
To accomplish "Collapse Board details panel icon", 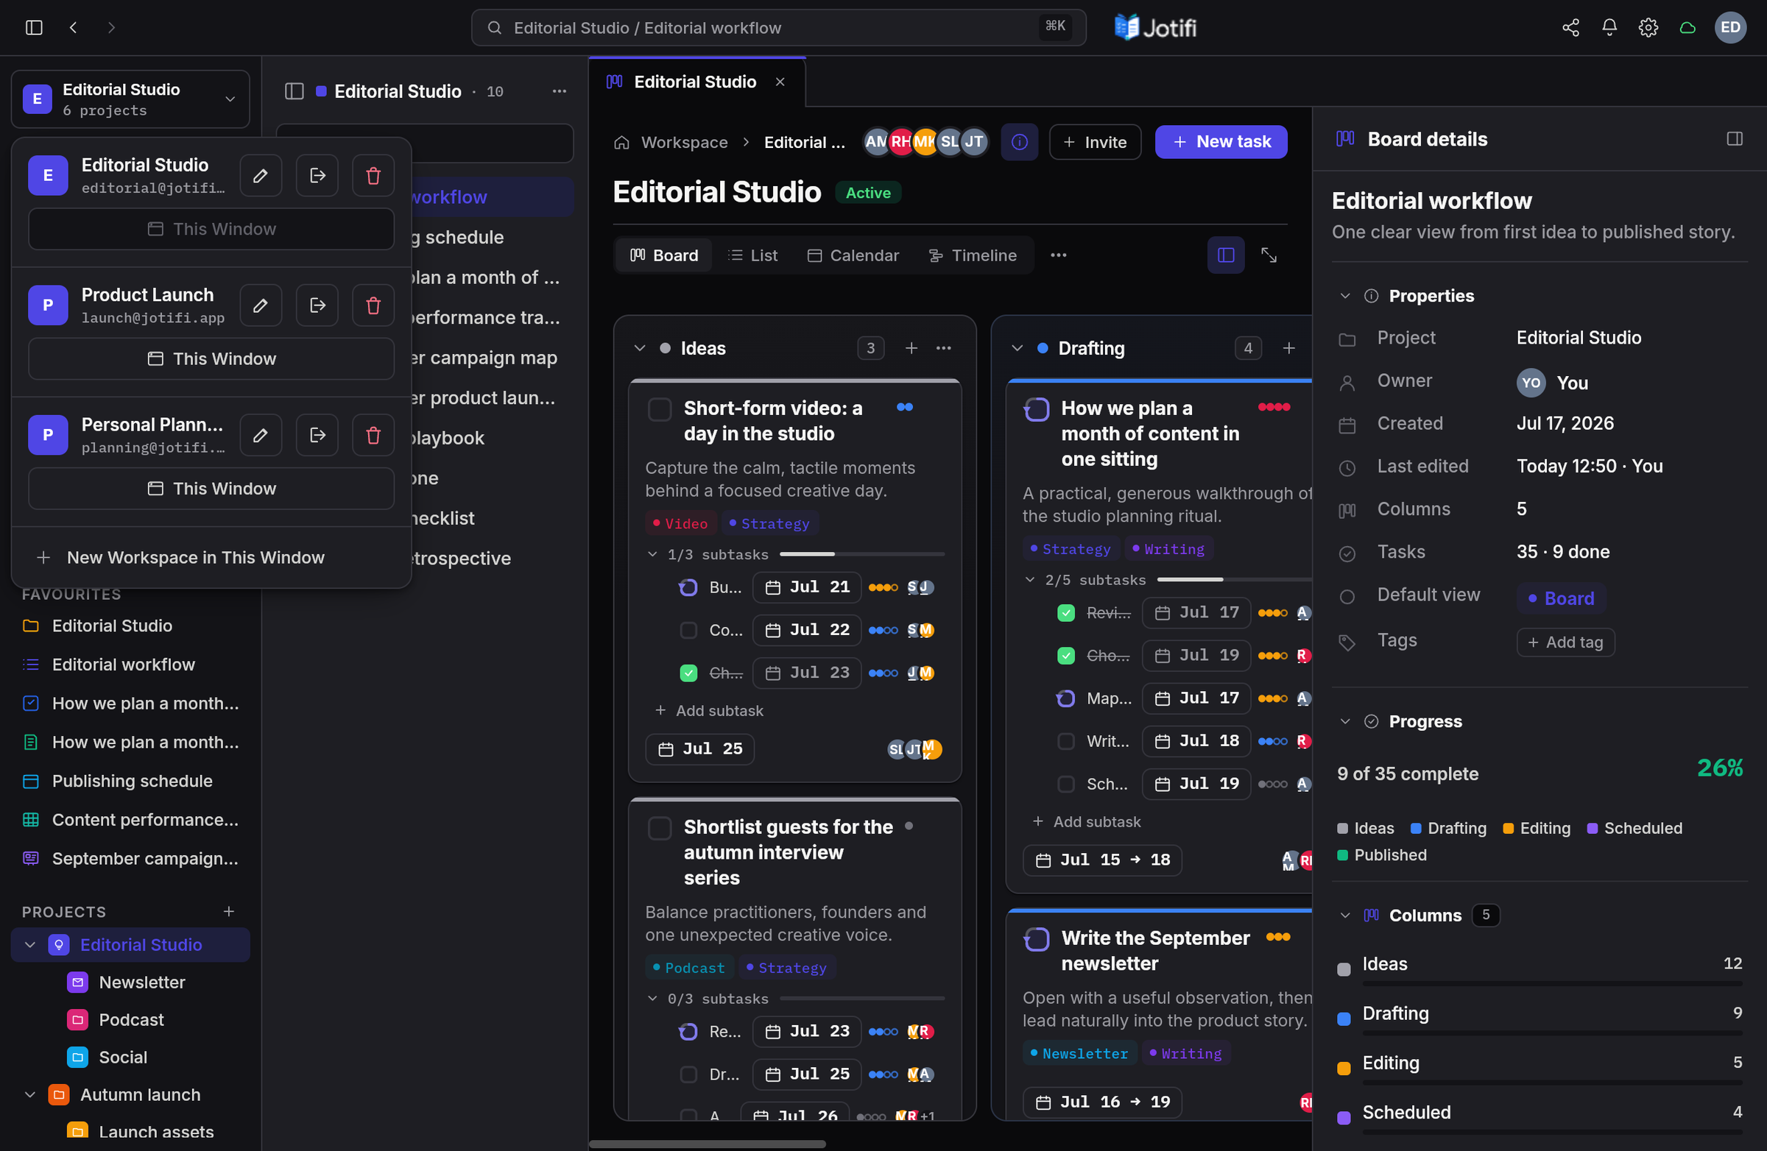I will tap(1735, 139).
